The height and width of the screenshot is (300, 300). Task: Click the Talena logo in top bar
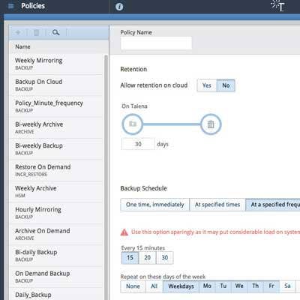[278, 6]
